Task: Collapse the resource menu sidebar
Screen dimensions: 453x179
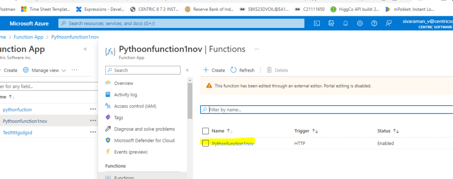Action: click(187, 70)
